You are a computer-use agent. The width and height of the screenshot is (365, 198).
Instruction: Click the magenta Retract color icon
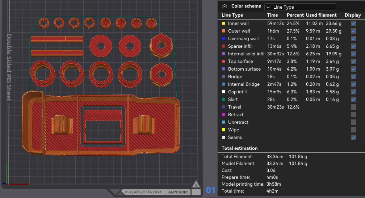224,115
